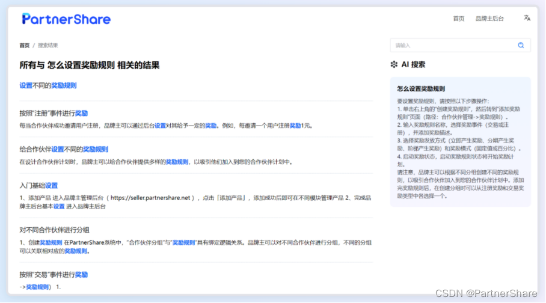Click the AI 搜索 heading text

pos(413,64)
